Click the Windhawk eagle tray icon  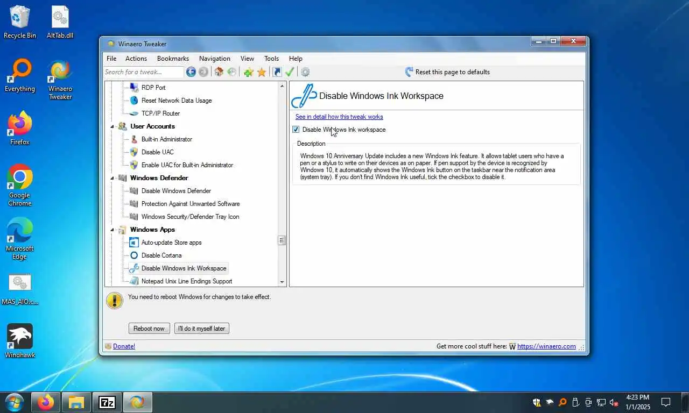(x=550, y=402)
